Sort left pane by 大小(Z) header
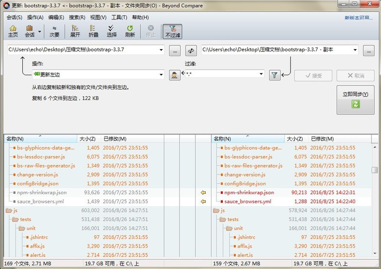 point(89,139)
